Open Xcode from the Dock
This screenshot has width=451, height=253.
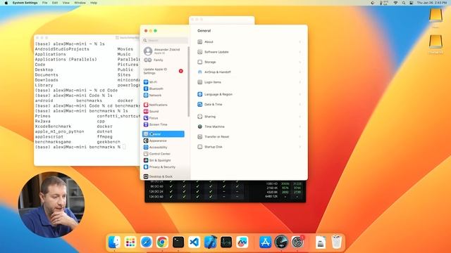coord(210,242)
